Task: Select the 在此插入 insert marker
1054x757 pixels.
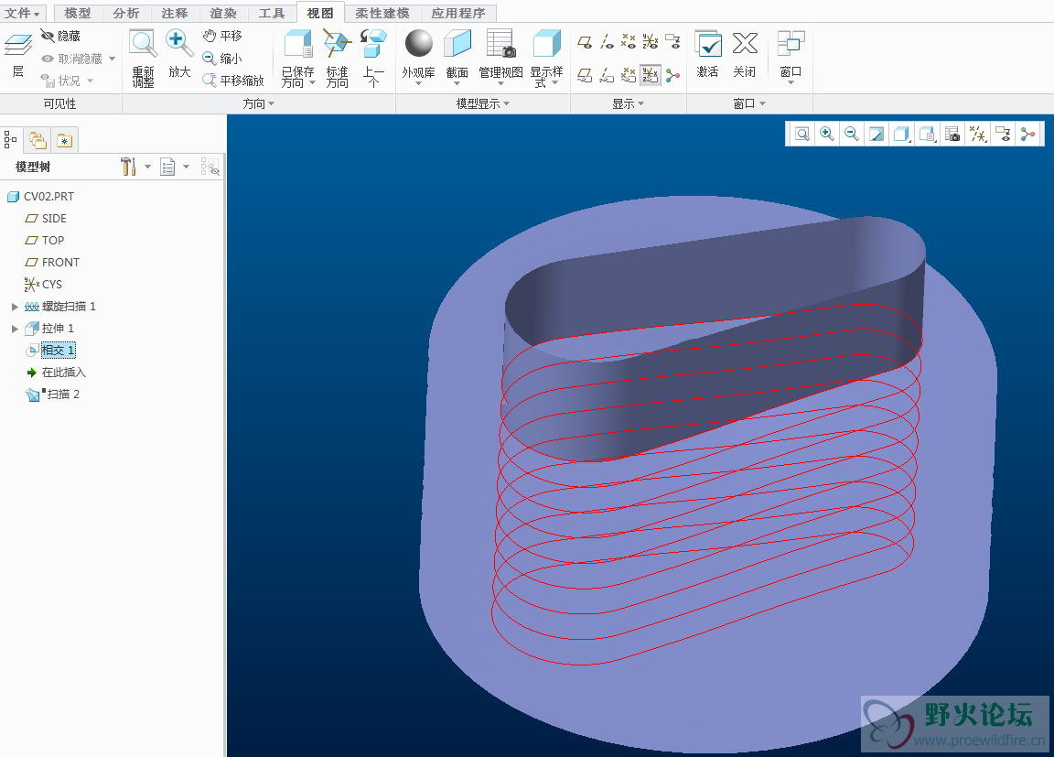Action: (56, 373)
